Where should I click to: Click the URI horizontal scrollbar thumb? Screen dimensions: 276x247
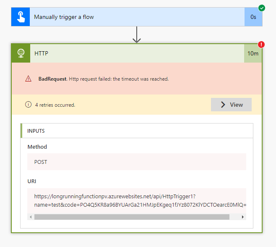pos(132,217)
